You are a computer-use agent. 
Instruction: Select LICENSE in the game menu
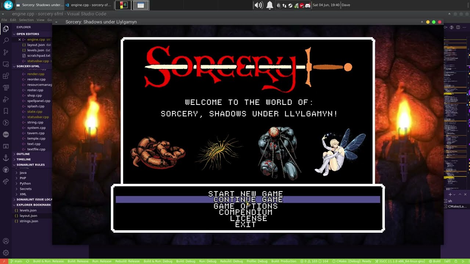pos(249,219)
